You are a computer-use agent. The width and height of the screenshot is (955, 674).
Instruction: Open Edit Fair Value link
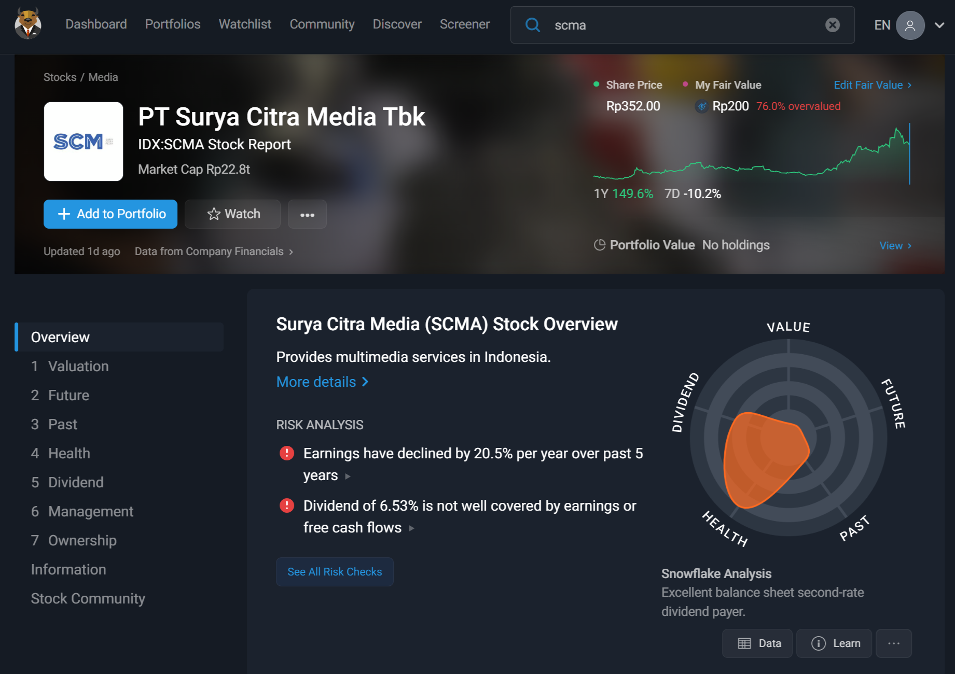tap(873, 85)
